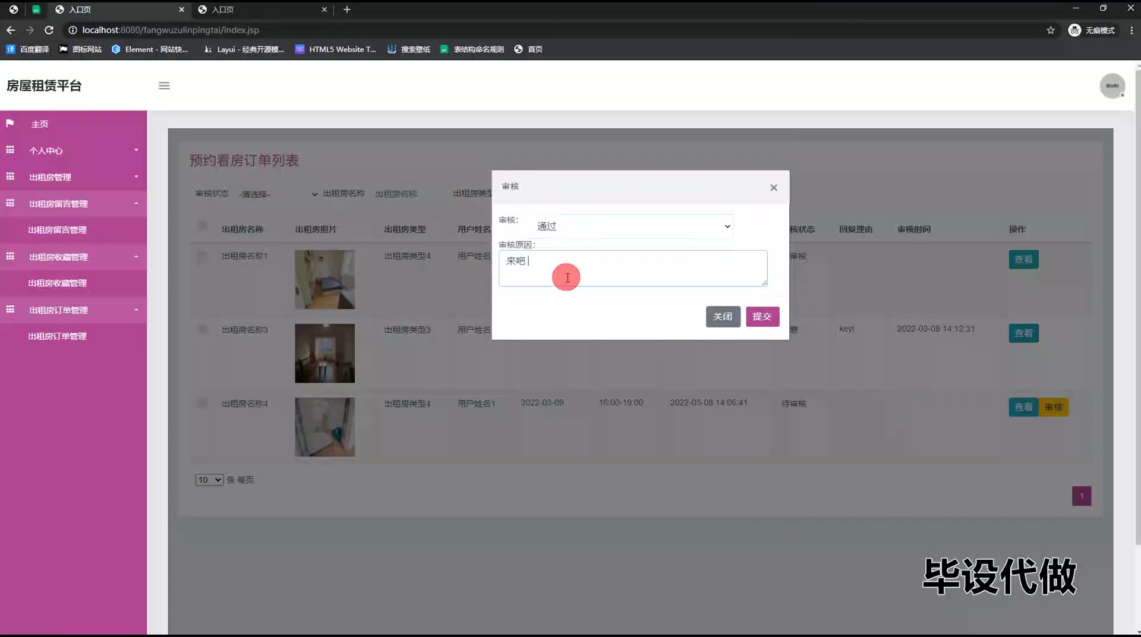Screen dimensions: 1141x637
Task: Bookmark this page with the star icon
Action: 1051,30
